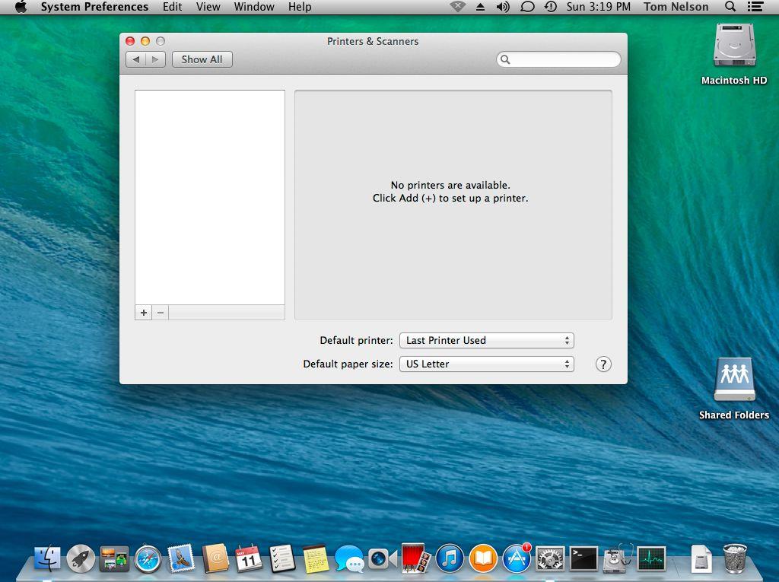This screenshot has height=582, width=779.
Task: Open the Window menu
Action: tap(254, 7)
